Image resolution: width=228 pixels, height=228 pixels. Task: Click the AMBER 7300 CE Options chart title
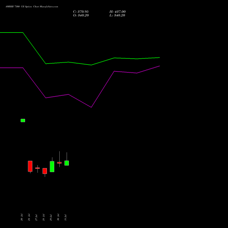click(x=31, y=7)
